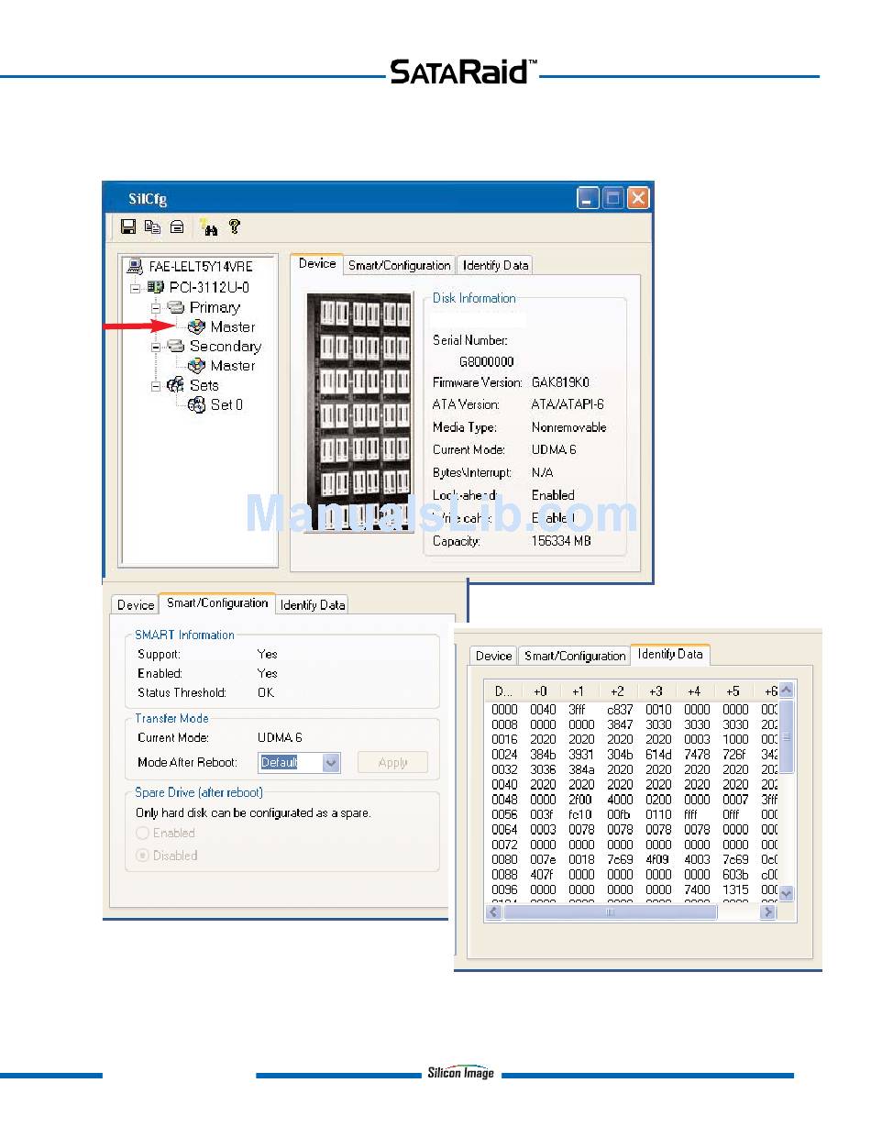This screenshot has height=1127, width=871.
Task: Click Device tab in the hex data panel
Action: pos(494,656)
